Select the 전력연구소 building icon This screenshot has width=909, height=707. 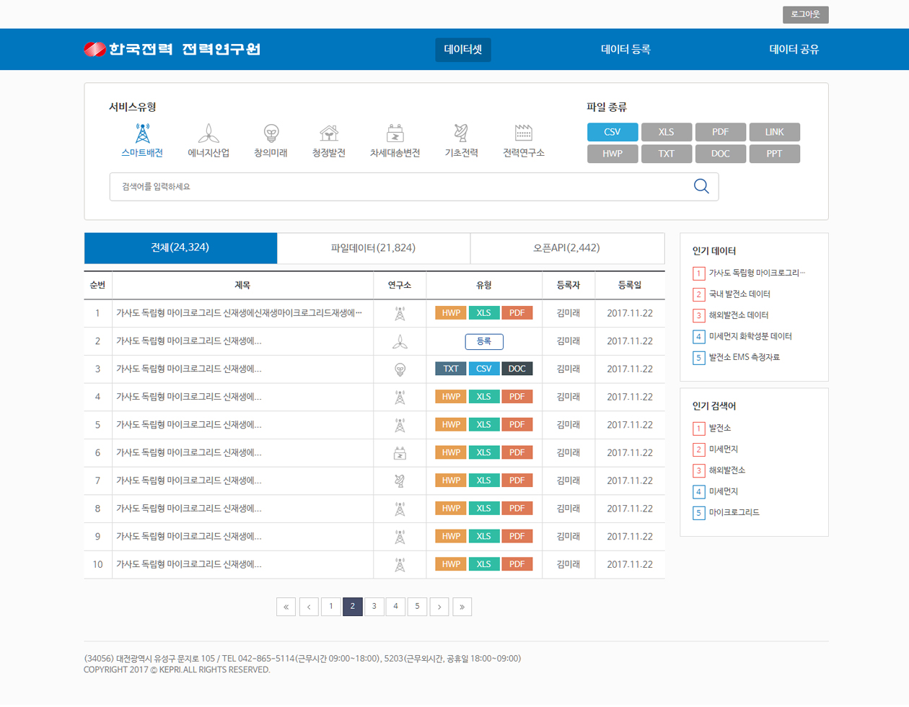[x=524, y=134]
